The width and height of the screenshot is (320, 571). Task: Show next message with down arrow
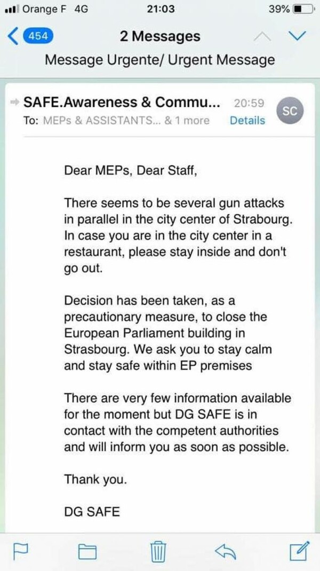(x=297, y=36)
